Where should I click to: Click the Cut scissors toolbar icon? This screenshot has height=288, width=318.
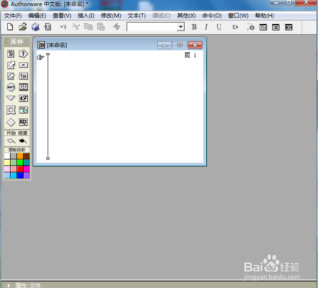(76, 27)
